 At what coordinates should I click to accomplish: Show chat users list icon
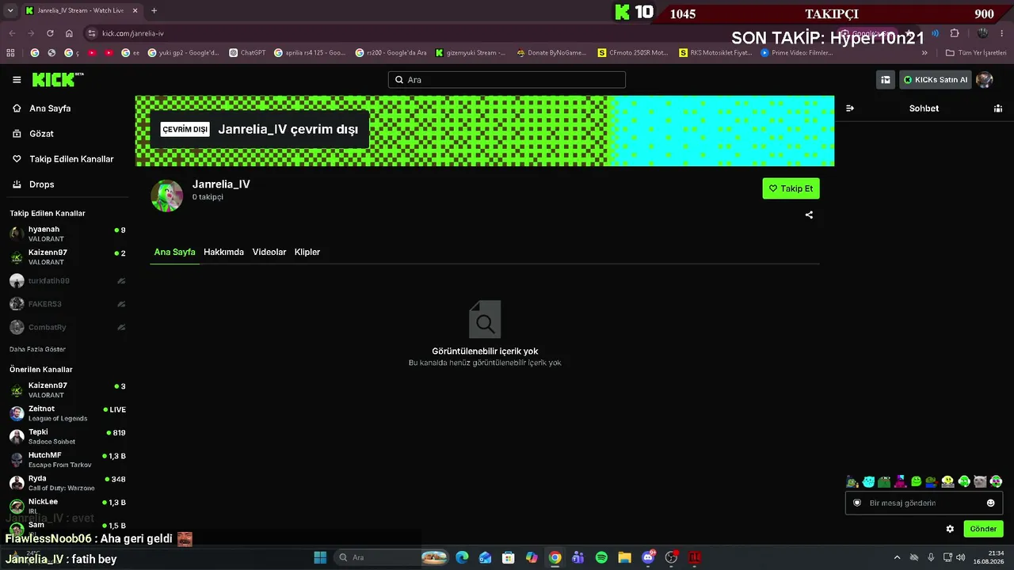[998, 108]
